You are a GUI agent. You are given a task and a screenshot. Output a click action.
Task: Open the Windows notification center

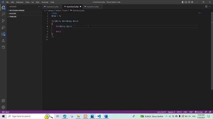[209, 116]
